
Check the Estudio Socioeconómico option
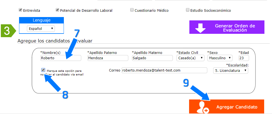188,10
